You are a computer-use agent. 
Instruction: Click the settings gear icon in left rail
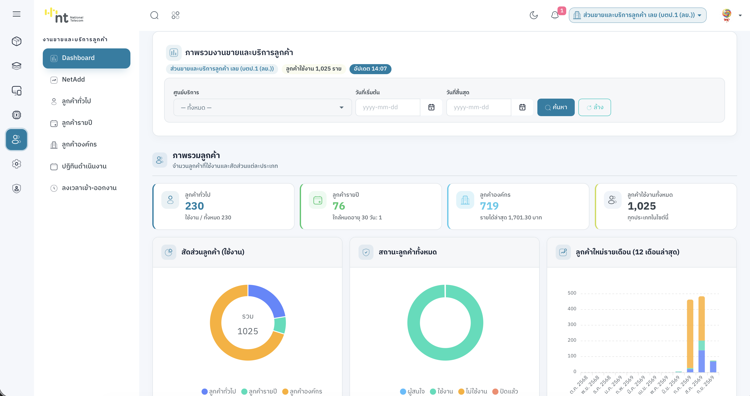click(16, 164)
